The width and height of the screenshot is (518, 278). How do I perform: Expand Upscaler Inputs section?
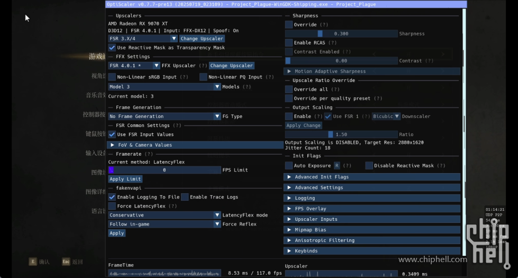[372, 220]
